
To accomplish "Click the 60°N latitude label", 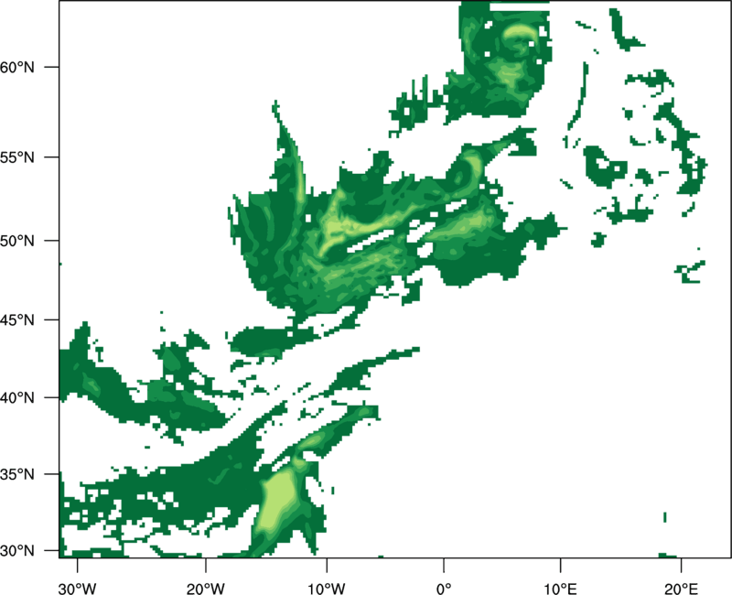I will tap(17, 67).
